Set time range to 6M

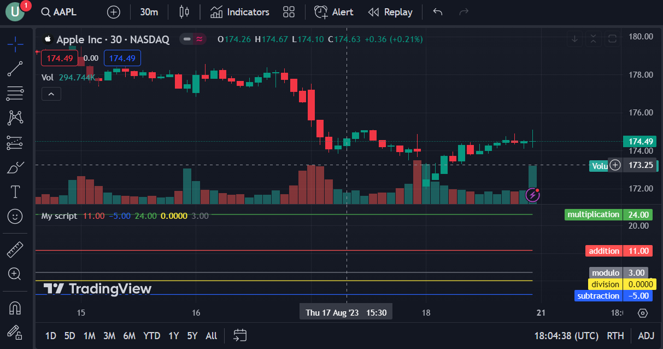click(x=129, y=336)
